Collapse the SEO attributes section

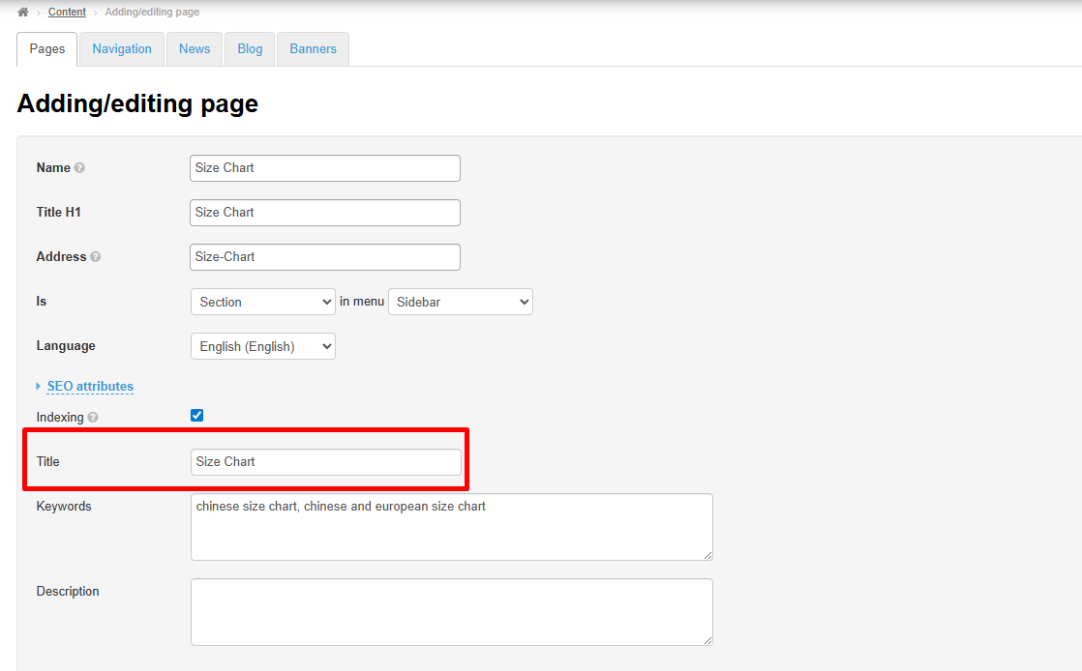90,387
